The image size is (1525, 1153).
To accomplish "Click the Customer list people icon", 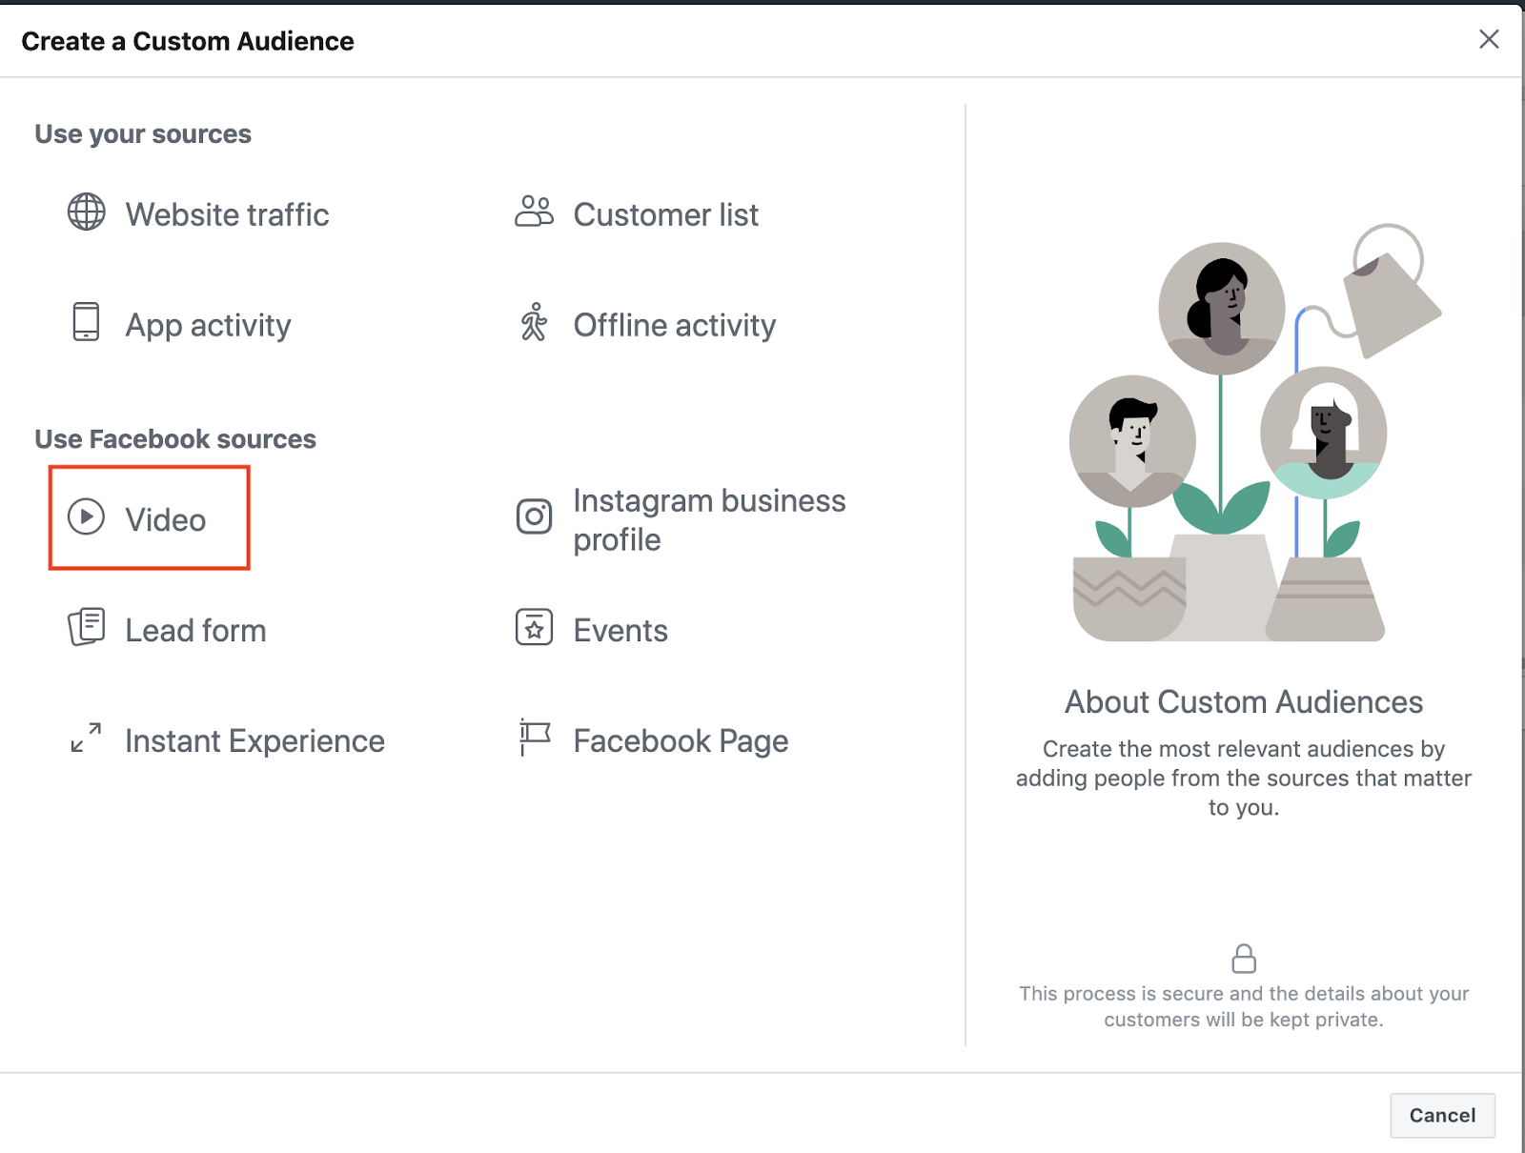I will pos(534,212).
